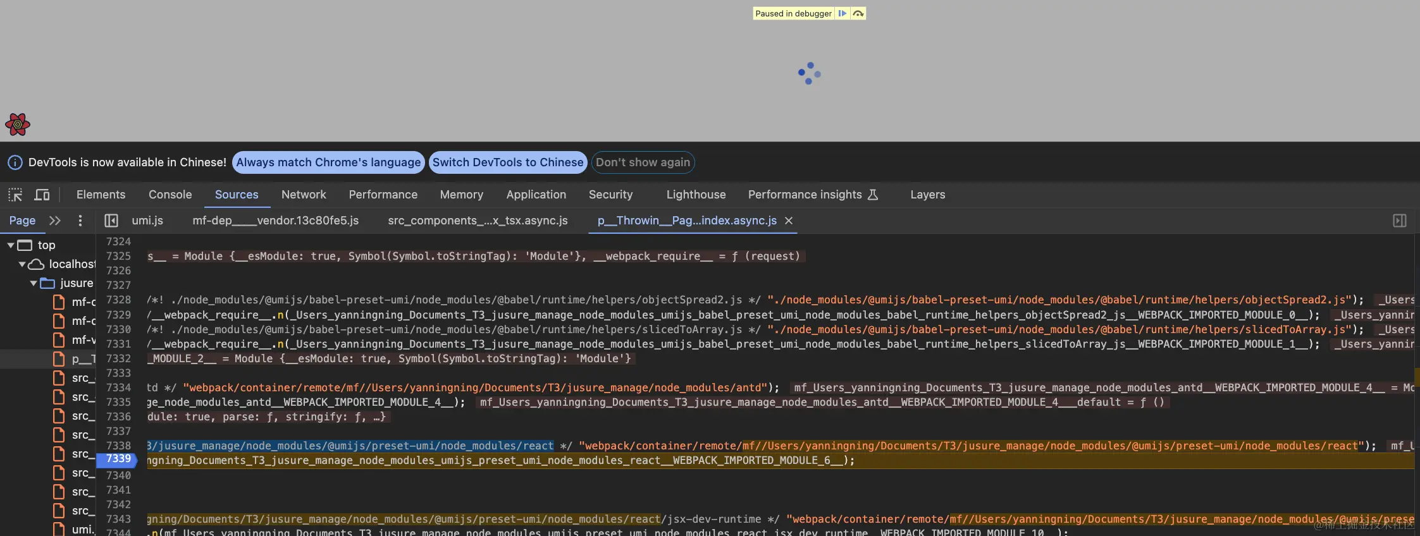1420x536 pixels.
Task: Switch to the Application tab
Action: (536, 195)
